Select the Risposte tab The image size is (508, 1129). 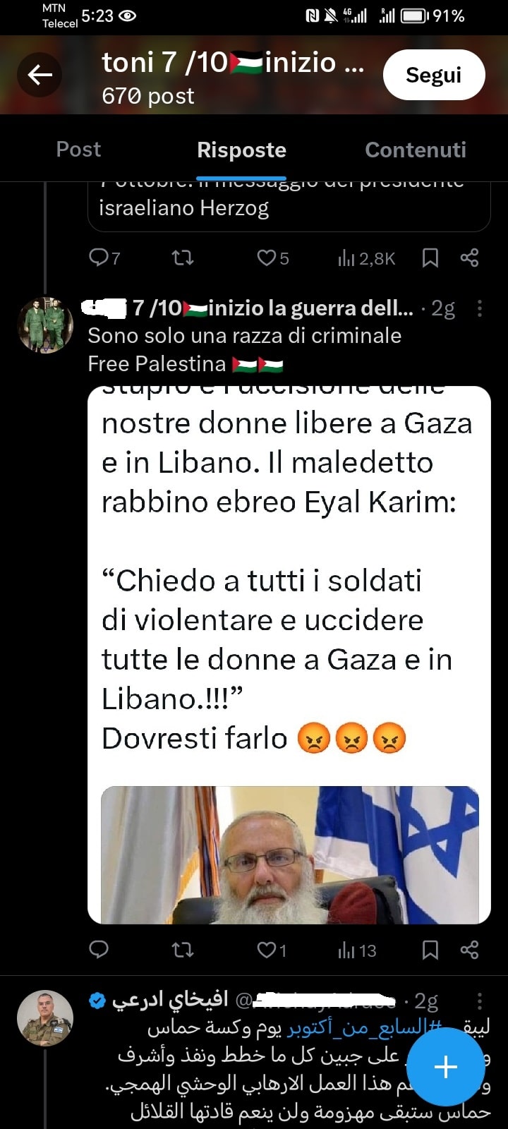pos(241,150)
